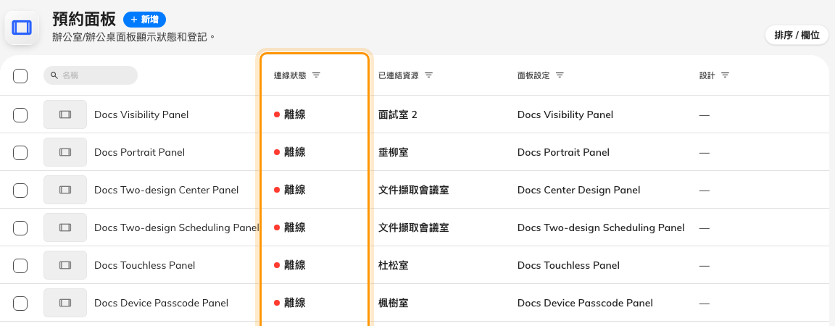Open linked resource 楓樹室
Screen dimensions: 835x326
click(x=393, y=303)
